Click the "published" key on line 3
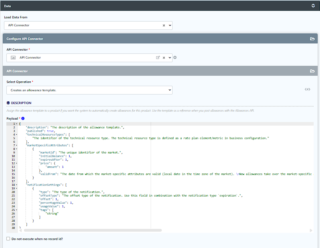 35,131
